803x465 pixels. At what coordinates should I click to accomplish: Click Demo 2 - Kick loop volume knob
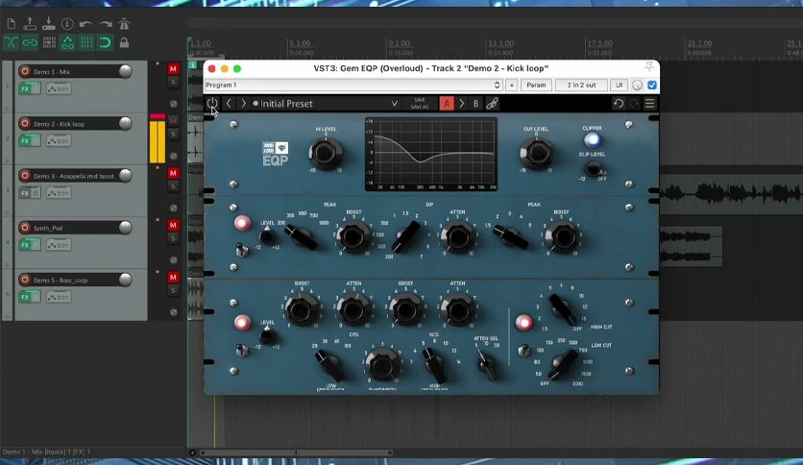[x=126, y=123]
